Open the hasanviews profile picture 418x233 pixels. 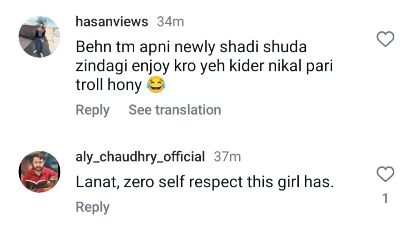click(39, 37)
